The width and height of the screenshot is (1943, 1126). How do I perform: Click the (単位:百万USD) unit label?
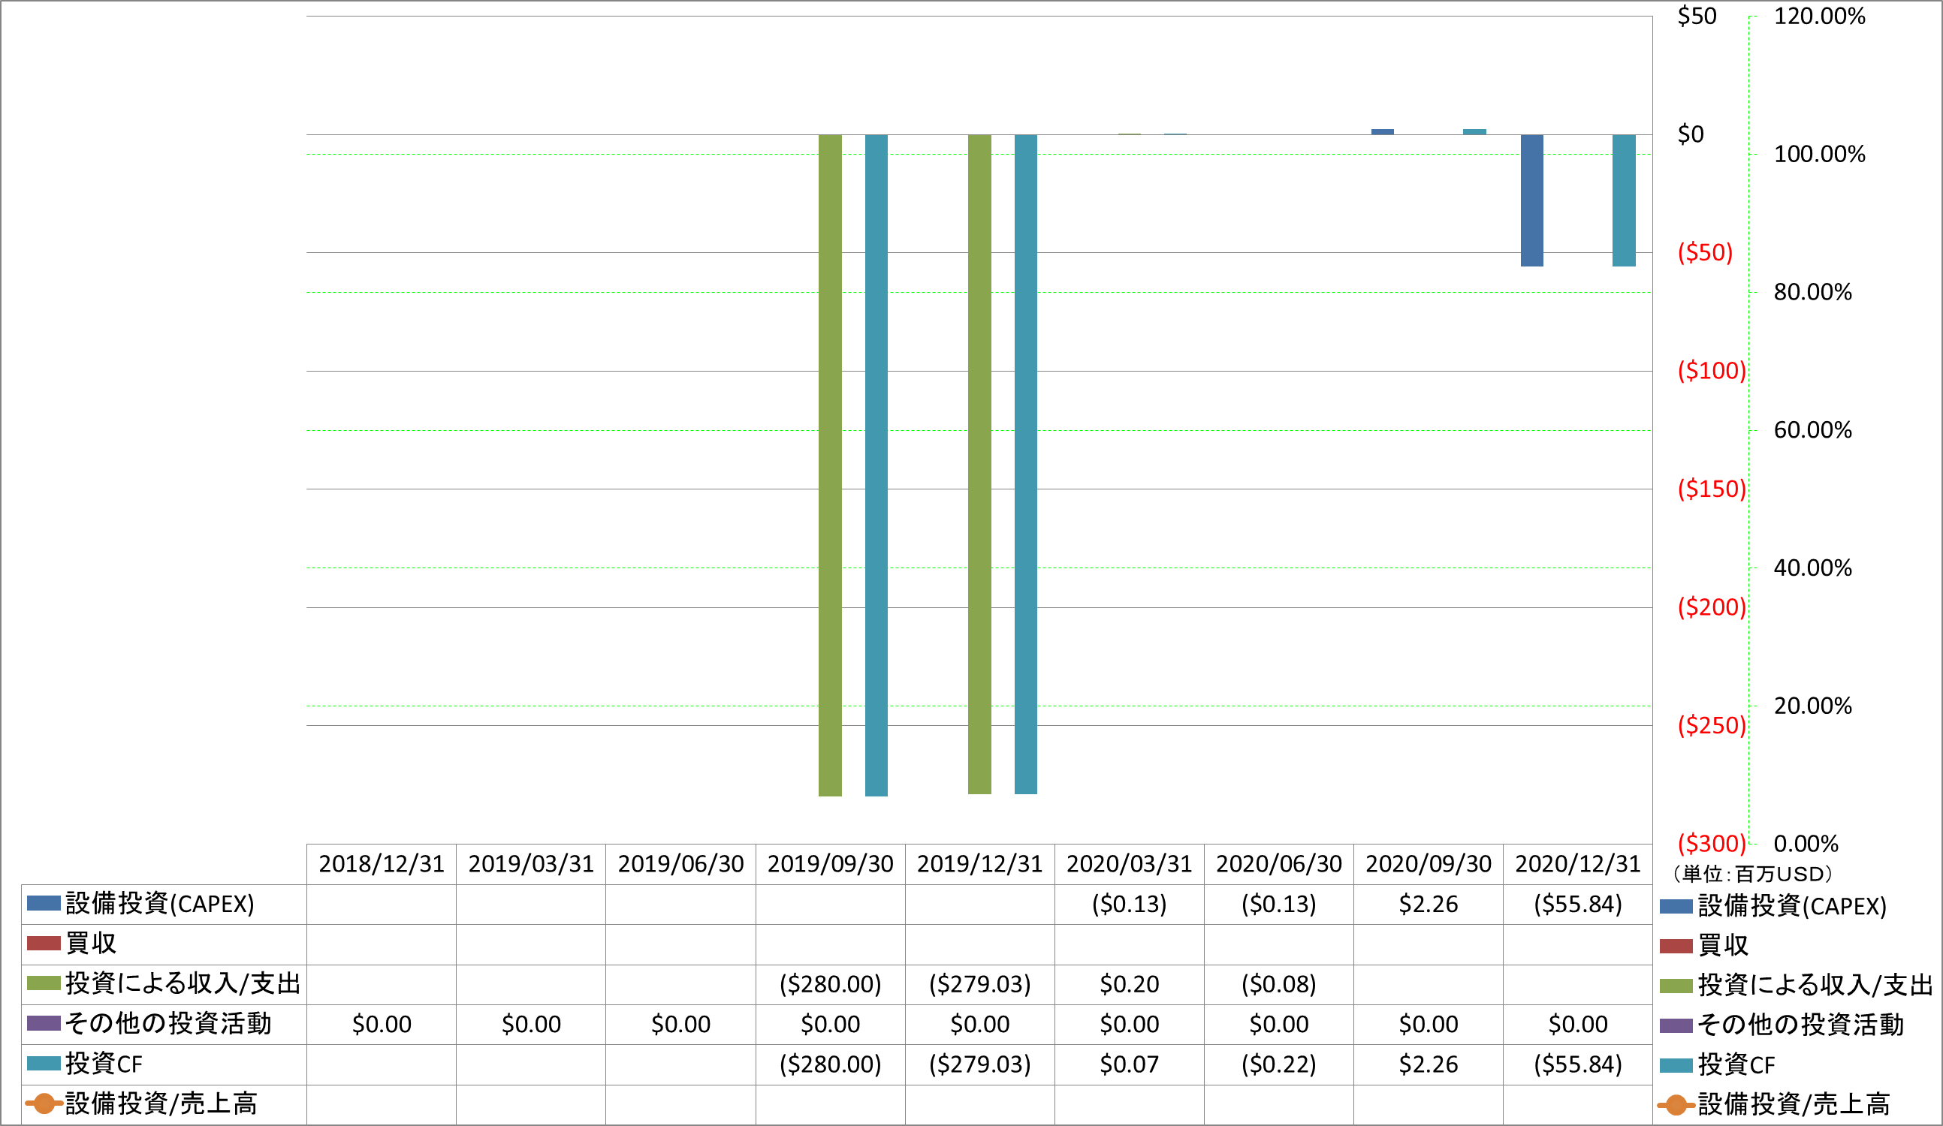(x=1752, y=874)
